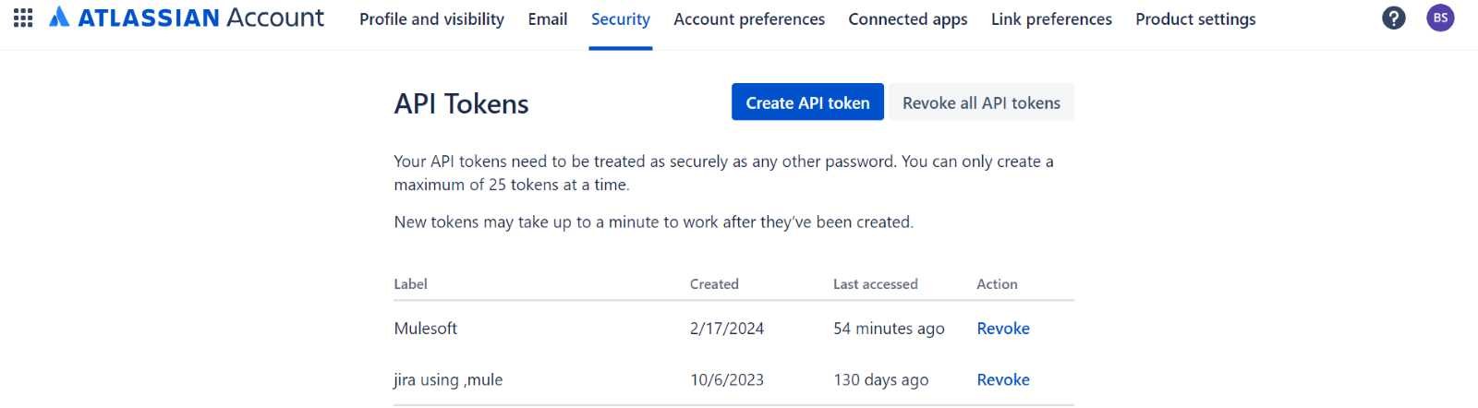Viewport: 1478px width, 408px height.
Task: Select the "jira using ,mule" token label
Action: (448, 379)
